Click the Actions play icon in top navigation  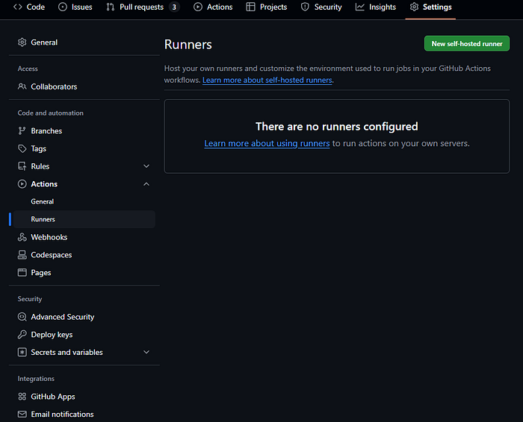198,7
